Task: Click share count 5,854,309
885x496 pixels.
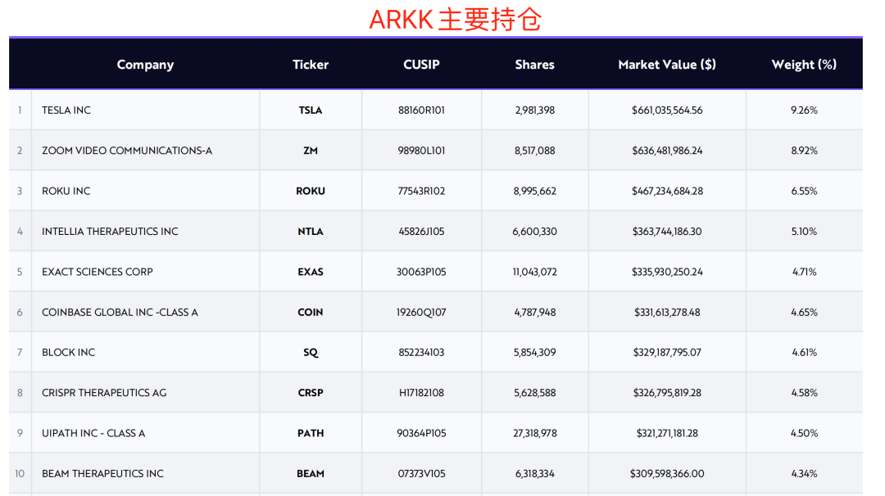Action: (x=534, y=353)
